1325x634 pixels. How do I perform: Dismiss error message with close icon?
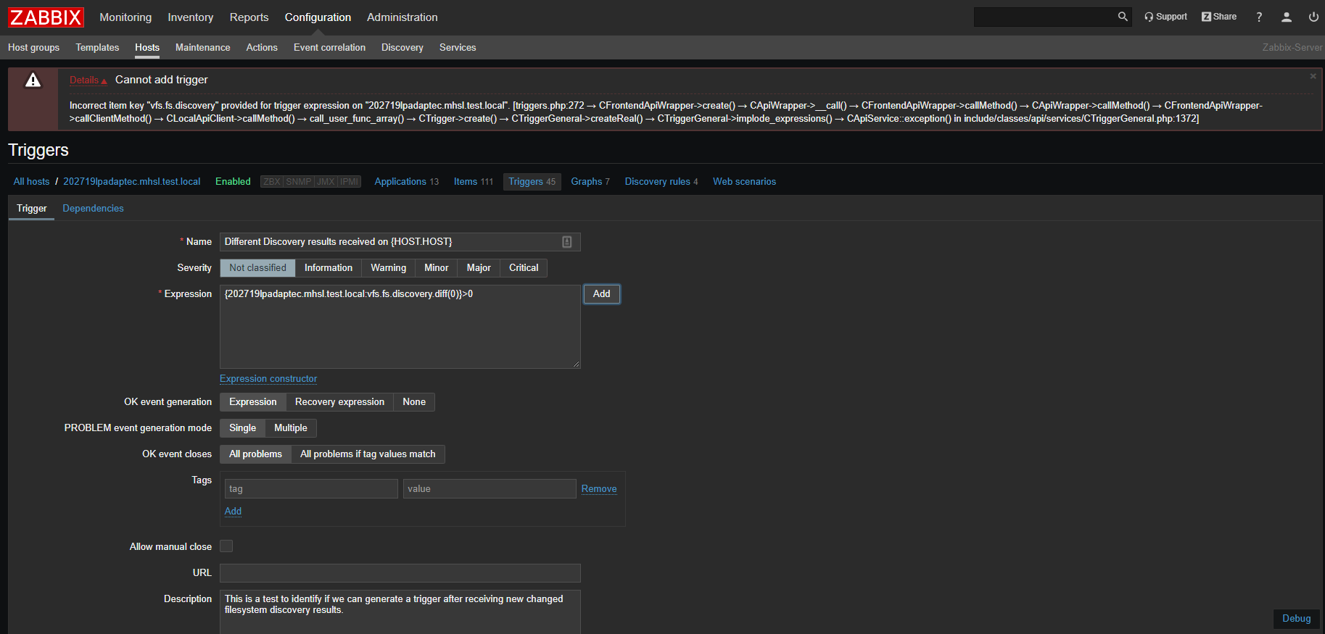1313,76
